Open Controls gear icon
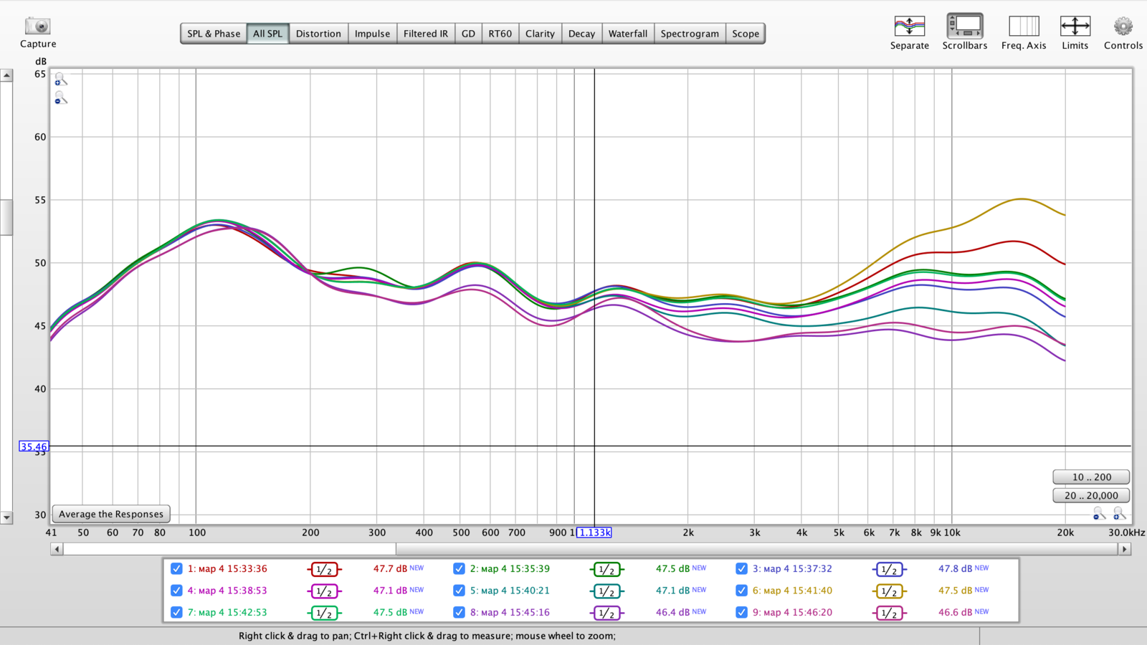Screen dimensions: 1147x645 click(x=1123, y=27)
